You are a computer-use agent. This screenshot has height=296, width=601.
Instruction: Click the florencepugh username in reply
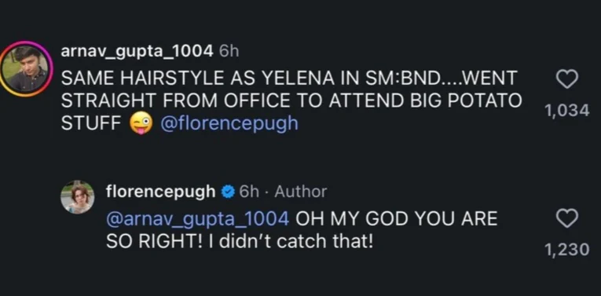[160, 191]
